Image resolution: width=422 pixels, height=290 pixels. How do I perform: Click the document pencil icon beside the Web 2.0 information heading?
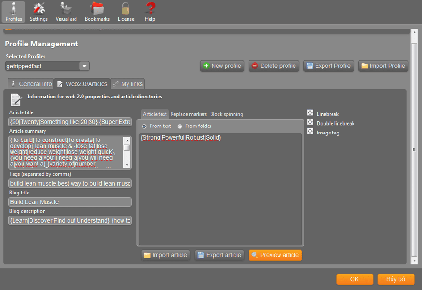tap(16, 100)
